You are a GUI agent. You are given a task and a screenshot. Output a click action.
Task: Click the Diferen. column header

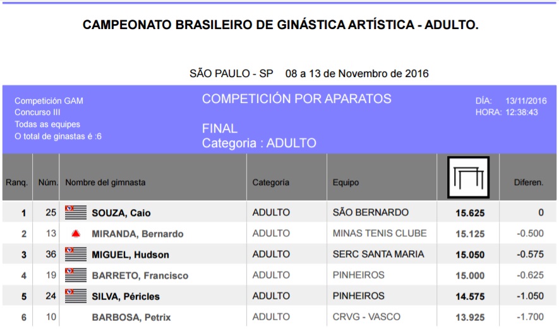pos(529,183)
